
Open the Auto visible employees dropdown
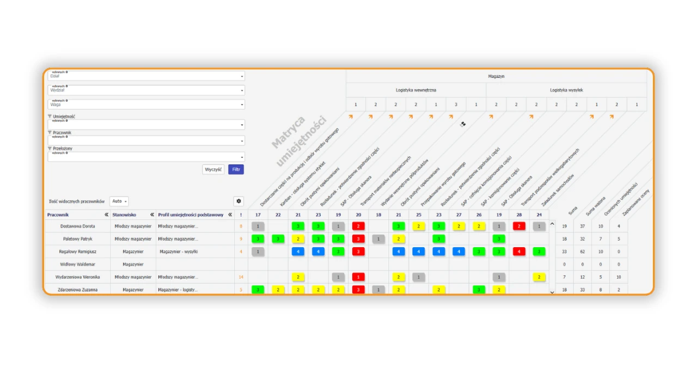coord(119,201)
